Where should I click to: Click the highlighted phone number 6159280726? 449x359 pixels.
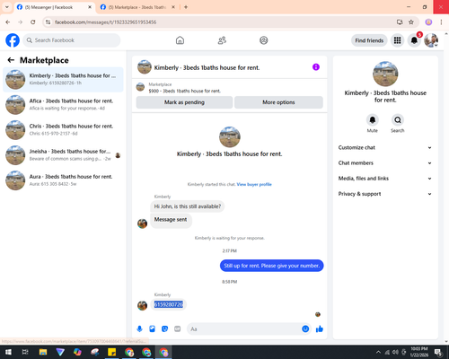click(x=169, y=304)
